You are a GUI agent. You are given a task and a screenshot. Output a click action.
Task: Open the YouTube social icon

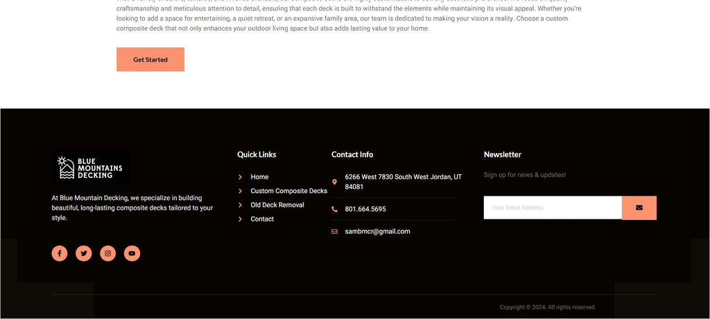click(132, 253)
